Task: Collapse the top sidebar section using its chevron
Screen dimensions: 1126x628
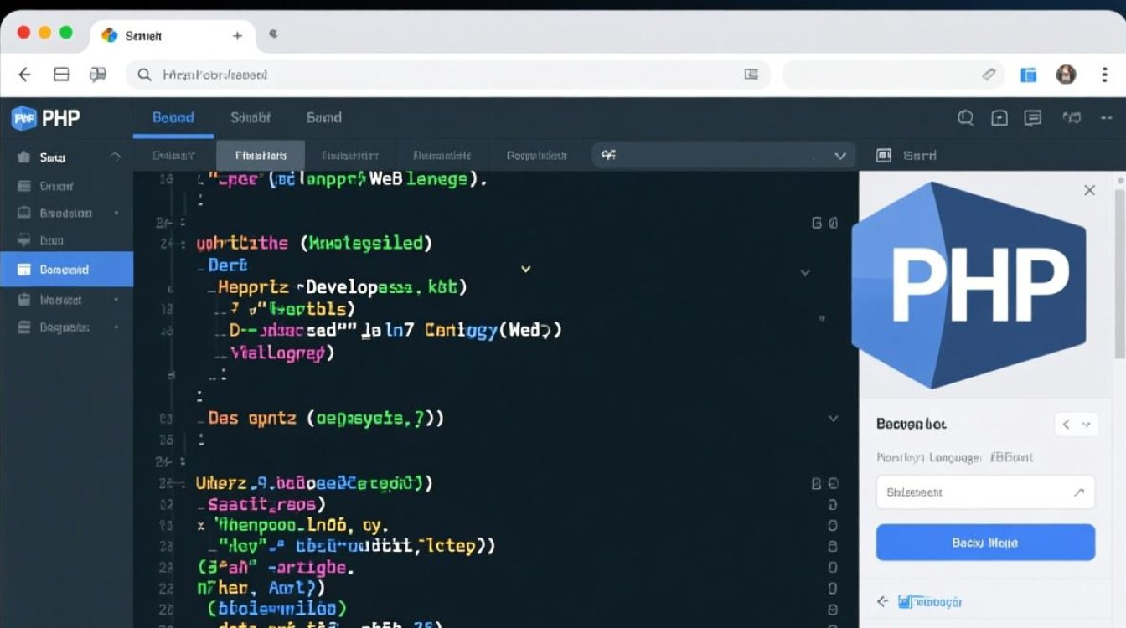Action: [116, 157]
